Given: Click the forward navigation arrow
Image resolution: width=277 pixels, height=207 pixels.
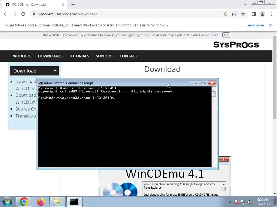Looking at the screenshot, I should (x=15, y=14).
